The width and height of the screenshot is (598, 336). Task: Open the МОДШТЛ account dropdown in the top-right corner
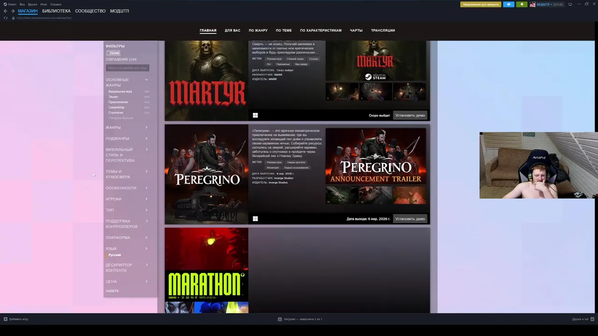pyautogui.click(x=544, y=4)
